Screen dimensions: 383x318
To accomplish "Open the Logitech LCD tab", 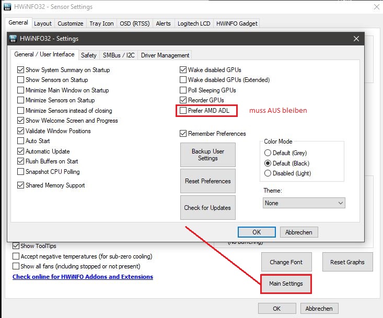I will click(x=194, y=23).
